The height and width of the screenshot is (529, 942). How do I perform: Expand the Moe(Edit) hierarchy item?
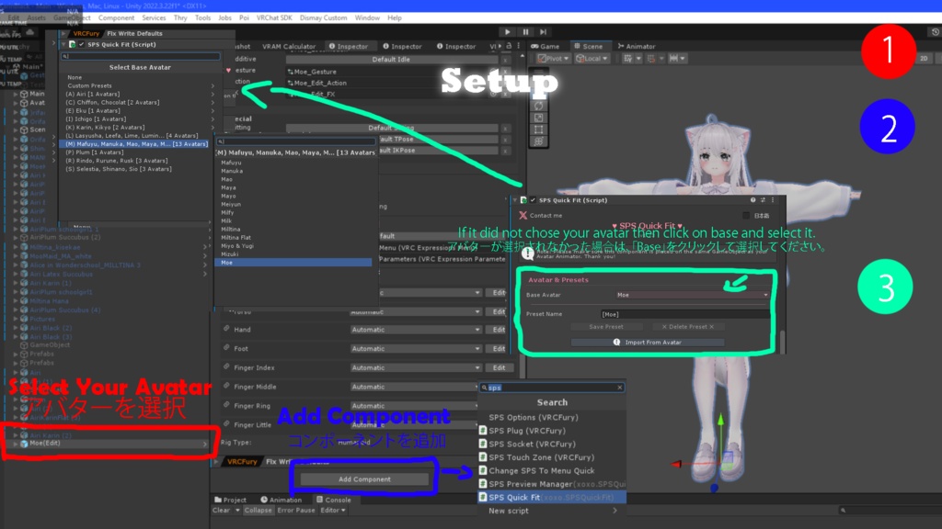coord(16,444)
